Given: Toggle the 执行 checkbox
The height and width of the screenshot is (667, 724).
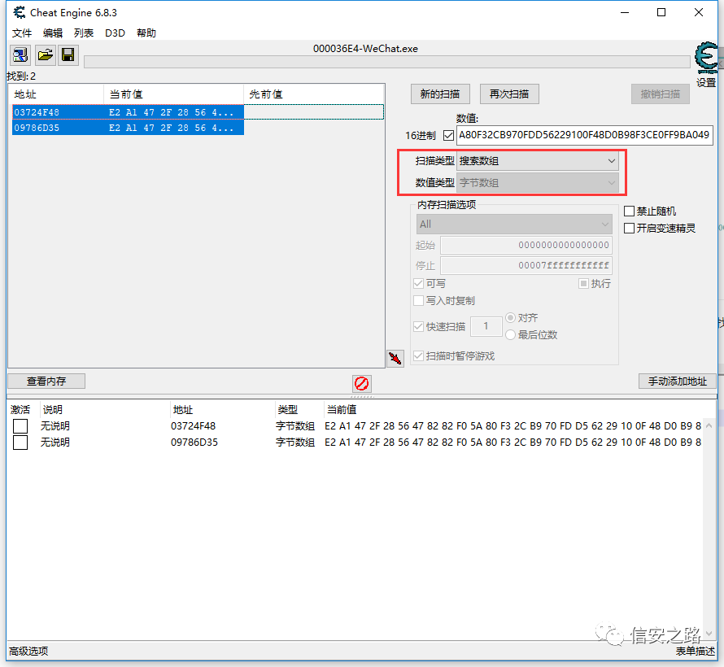Looking at the screenshot, I should [x=583, y=283].
